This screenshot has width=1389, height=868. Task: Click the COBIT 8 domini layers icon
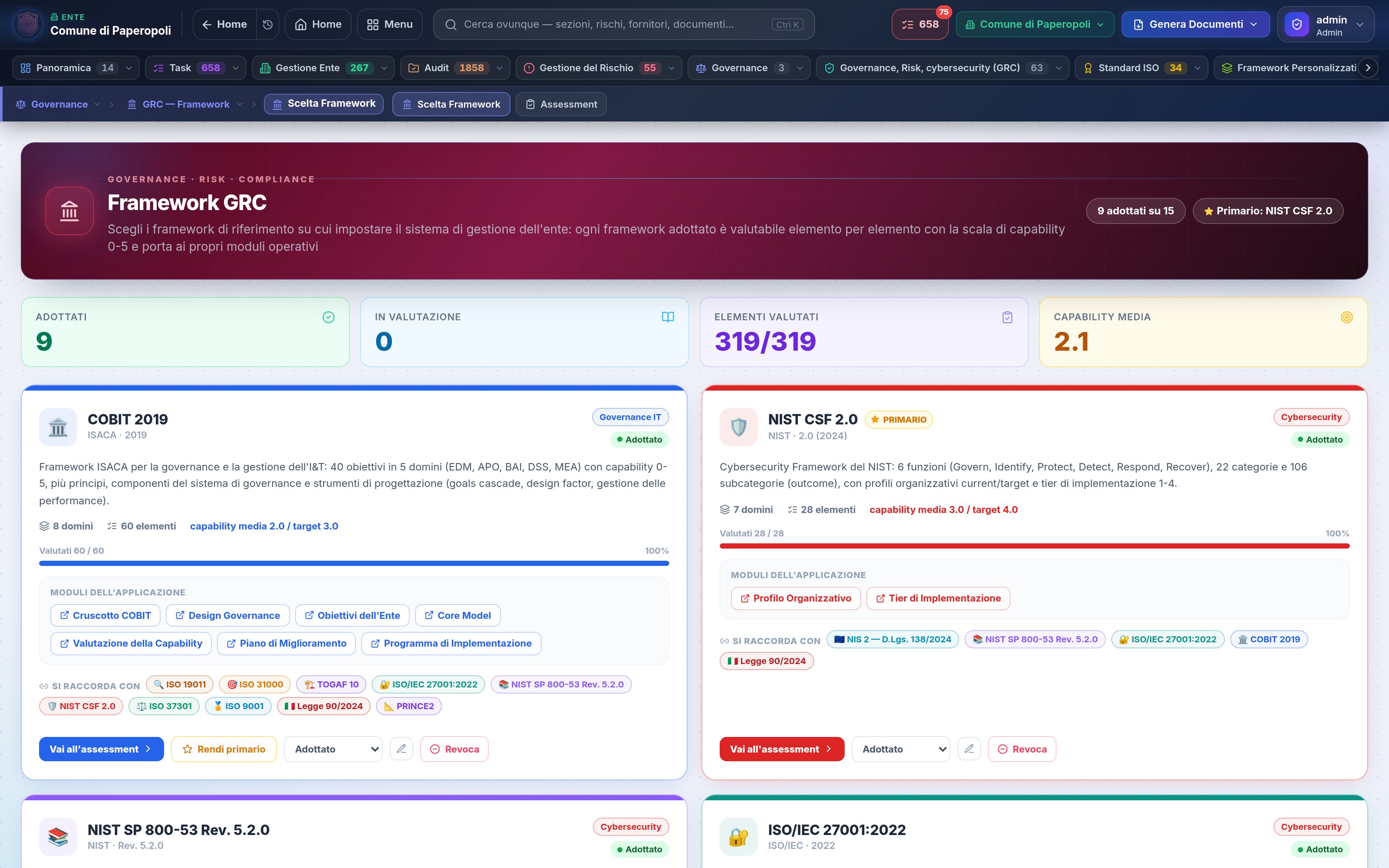pos(44,526)
